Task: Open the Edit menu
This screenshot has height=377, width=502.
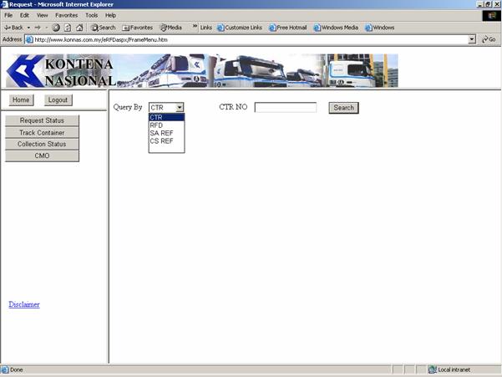Action: 24,15
